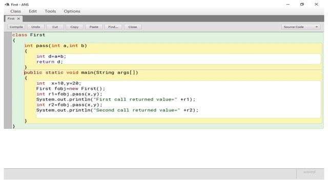
Task: Click the 'return d;' line
Action: click(50, 62)
